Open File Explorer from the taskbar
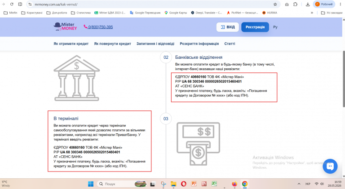Screen dimensions: 345x189 click(173, 184)
